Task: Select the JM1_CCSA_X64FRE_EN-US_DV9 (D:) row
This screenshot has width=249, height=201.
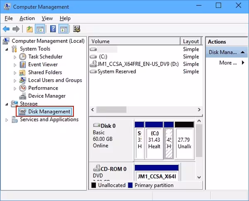Action: (x=146, y=64)
